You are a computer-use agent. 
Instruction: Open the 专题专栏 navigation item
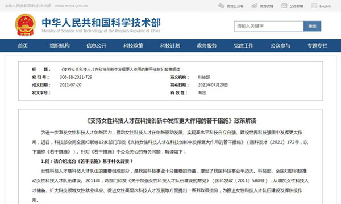317,45
